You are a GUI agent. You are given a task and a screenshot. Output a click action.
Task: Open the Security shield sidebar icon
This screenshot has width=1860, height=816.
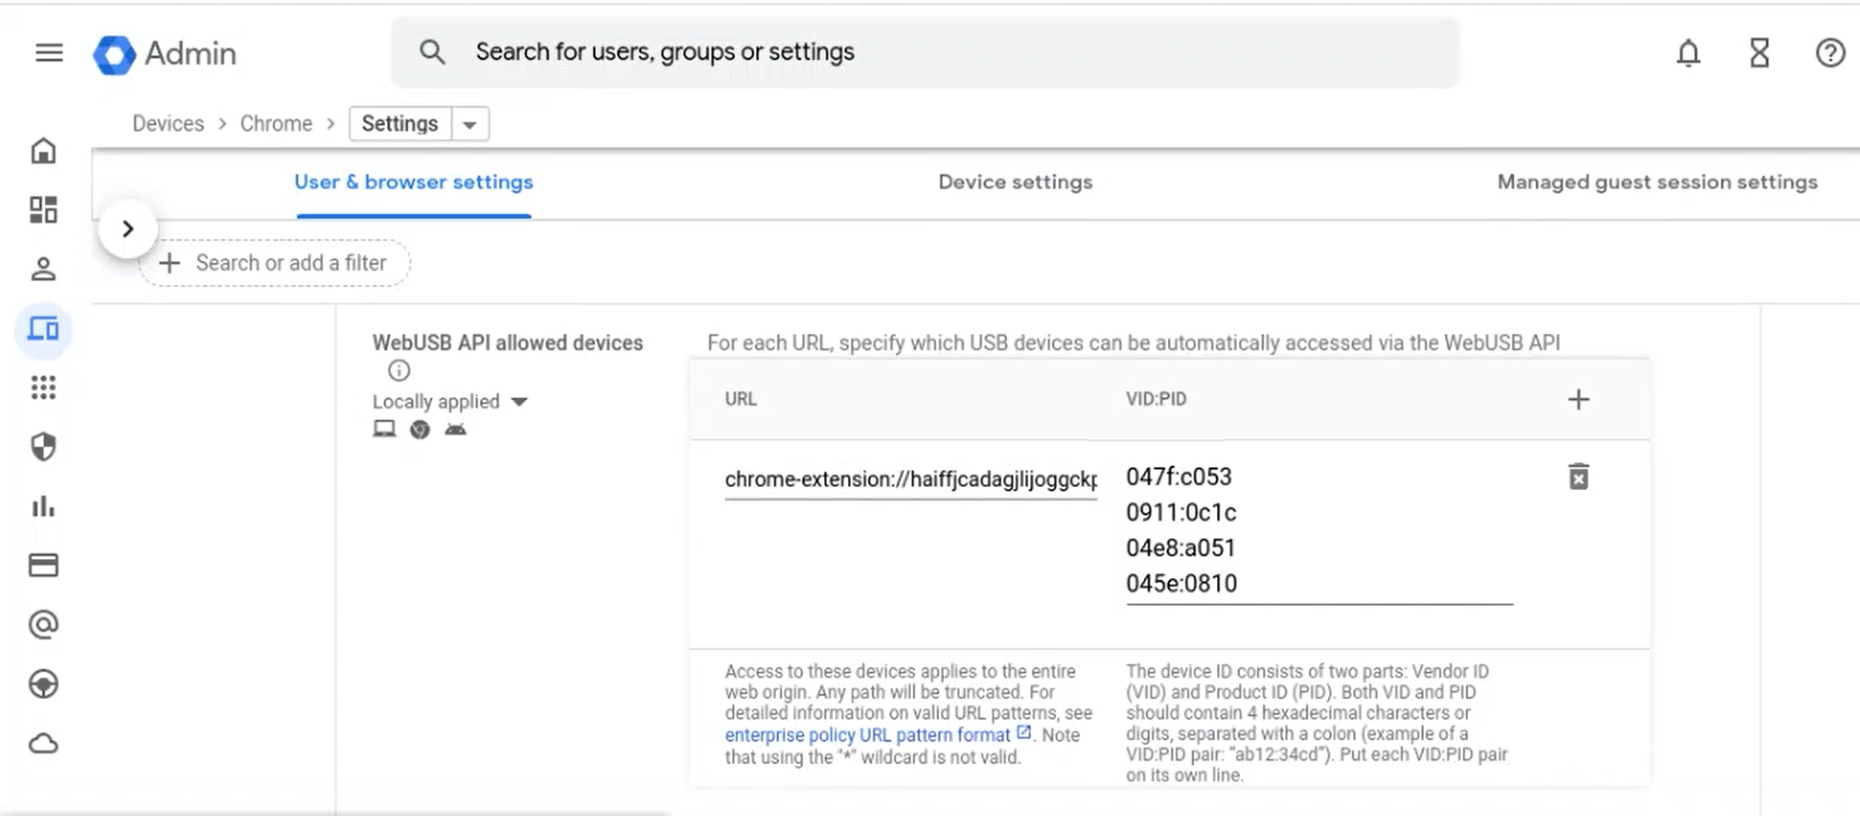pos(43,447)
